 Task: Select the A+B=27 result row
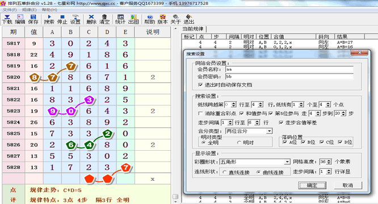point(272,42)
